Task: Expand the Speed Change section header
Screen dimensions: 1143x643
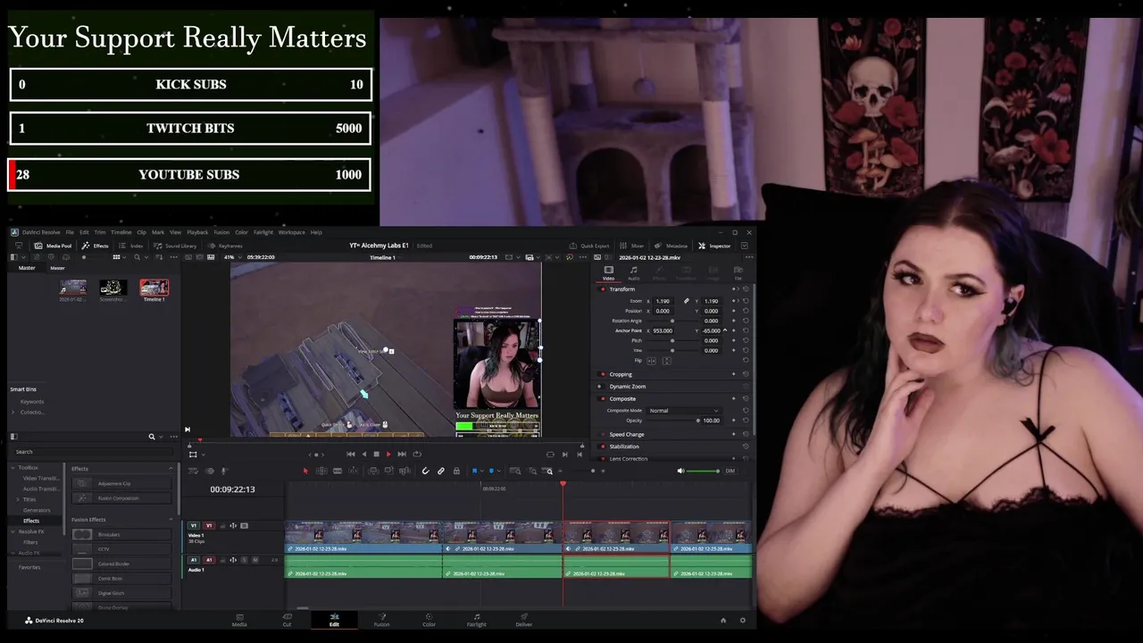Action: click(627, 434)
